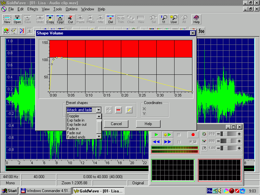Click the smiley user play button

167,135
